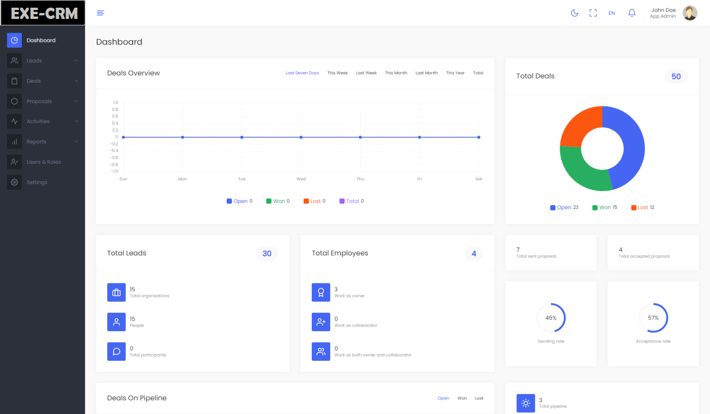
Task: Open the EN language selector
Action: (x=612, y=13)
